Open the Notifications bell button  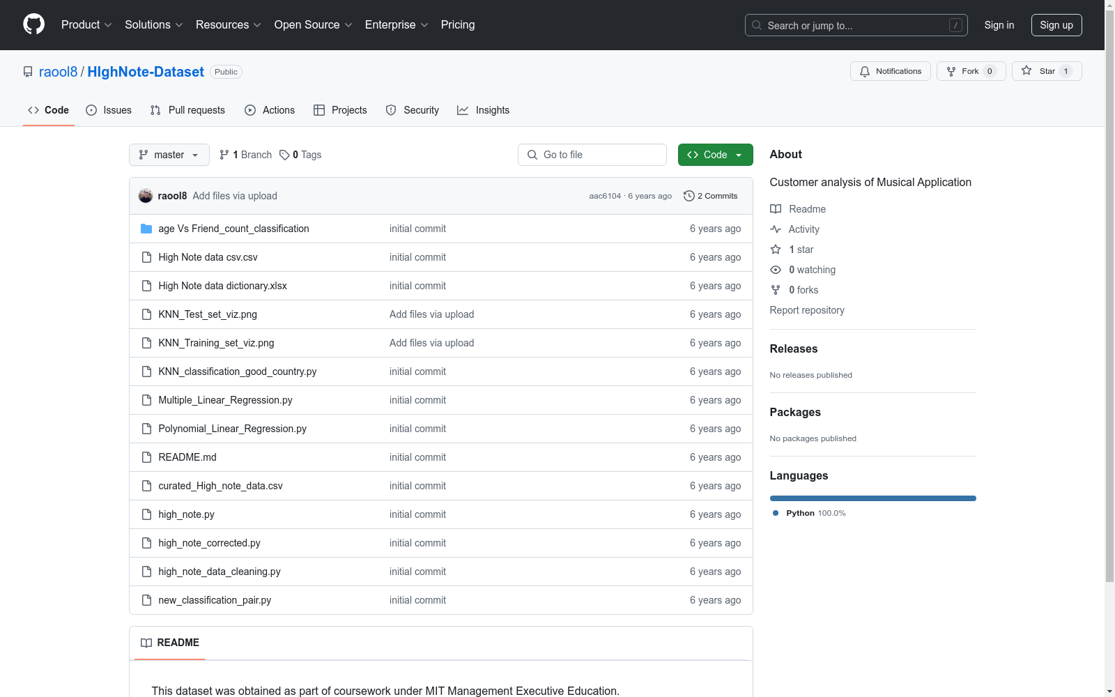(x=890, y=71)
